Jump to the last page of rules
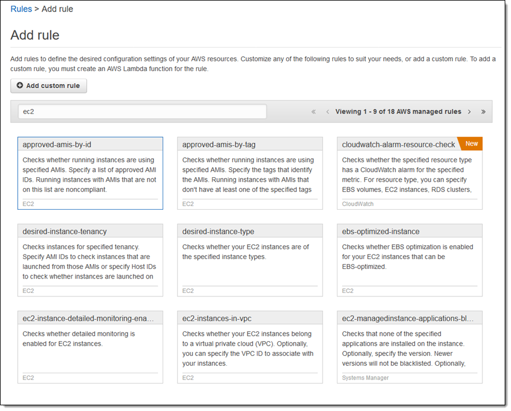This screenshot has height=411, width=511. pyautogui.click(x=483, y=112)
